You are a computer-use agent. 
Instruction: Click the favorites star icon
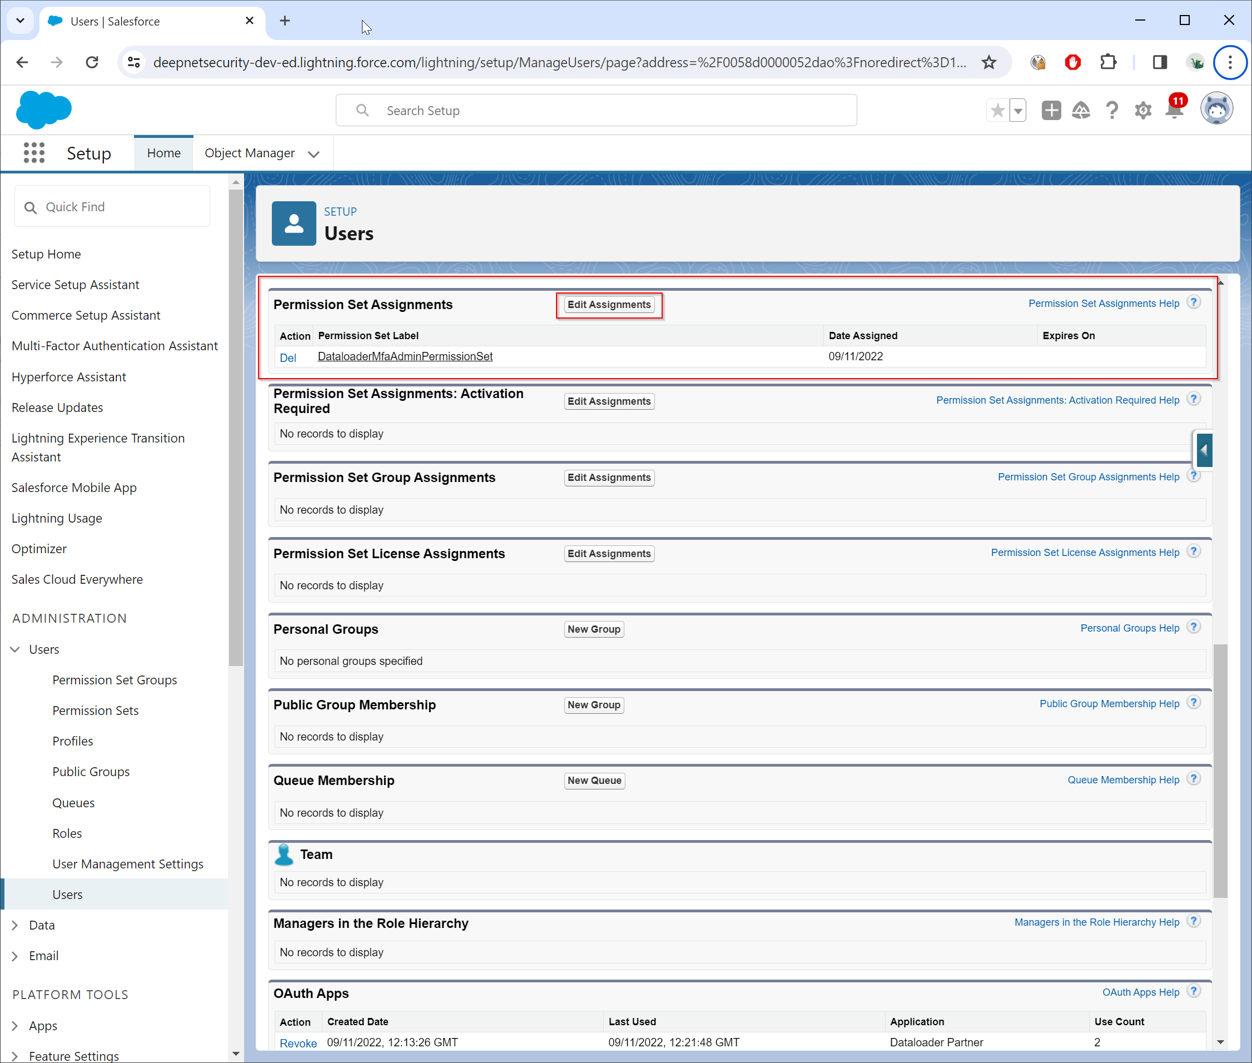click(998, 110)
